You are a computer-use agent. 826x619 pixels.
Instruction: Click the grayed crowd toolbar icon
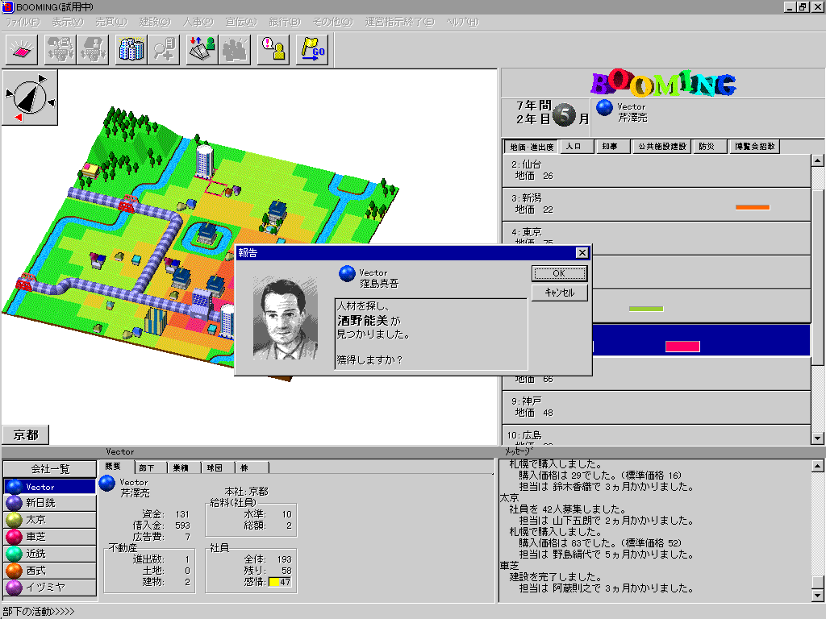[235, 50]
